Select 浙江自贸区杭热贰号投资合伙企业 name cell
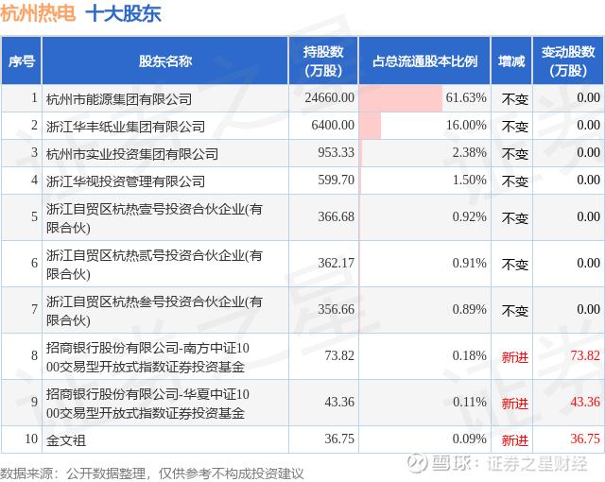Viewport: 605px width, 482px height. click(x=165, y=264)
